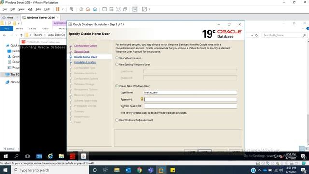Open the guest Windows Server Start menu
The image size is (309, 174).
click(x=5, y=156)
